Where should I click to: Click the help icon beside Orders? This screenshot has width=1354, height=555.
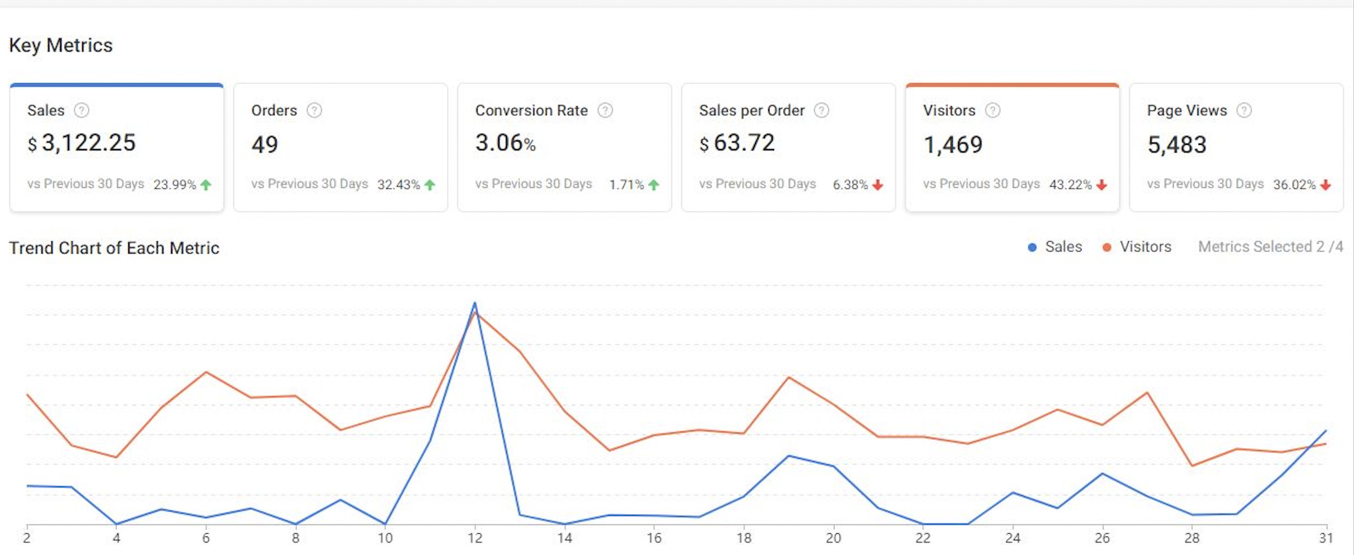[314, 110]
